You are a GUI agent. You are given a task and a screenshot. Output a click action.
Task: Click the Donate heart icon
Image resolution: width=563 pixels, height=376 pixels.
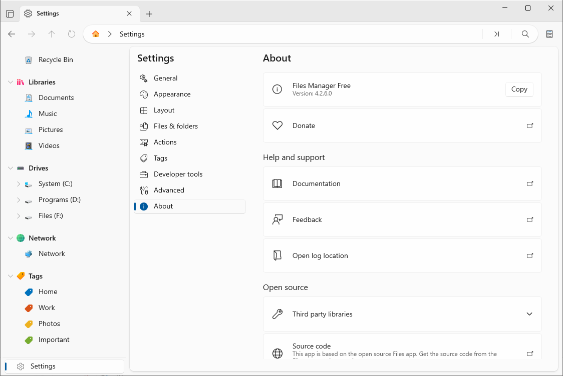[x=277, y=125]
